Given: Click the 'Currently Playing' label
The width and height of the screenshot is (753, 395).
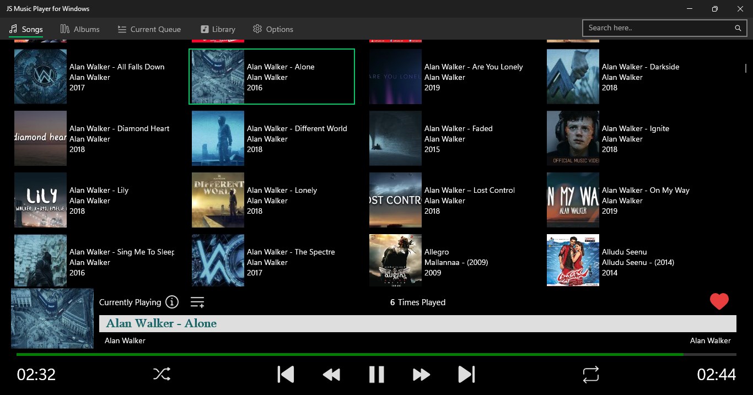Looking at the screenshot, I should pos(130,302).
